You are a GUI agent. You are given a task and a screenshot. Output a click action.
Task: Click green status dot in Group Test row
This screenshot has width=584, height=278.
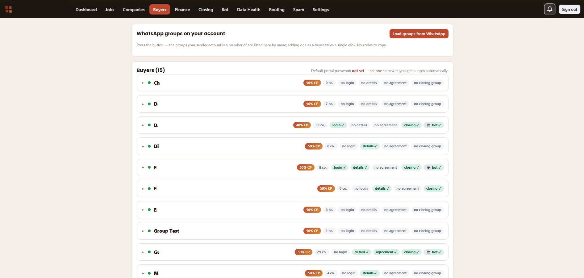149,231
